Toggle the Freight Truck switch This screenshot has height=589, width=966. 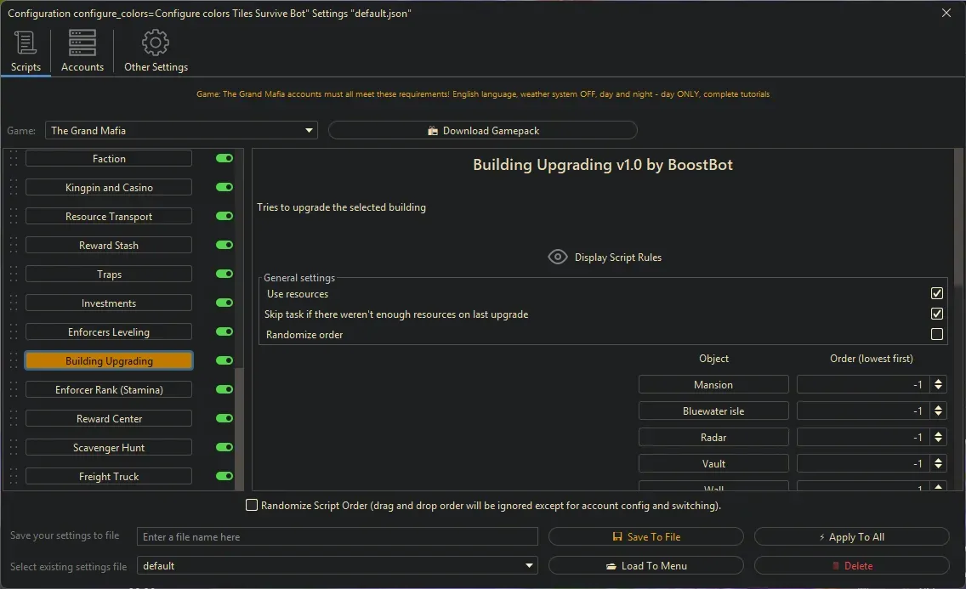click(x=224, y=476)
